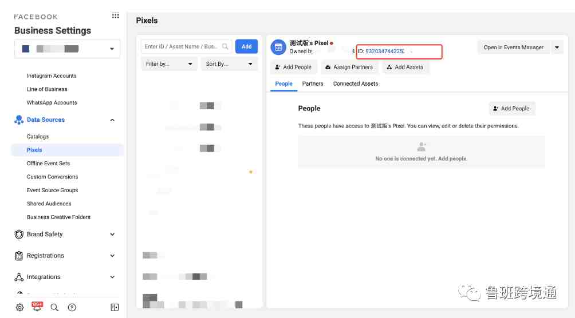Open Instagram Accounts settings

tap(52, 75)
